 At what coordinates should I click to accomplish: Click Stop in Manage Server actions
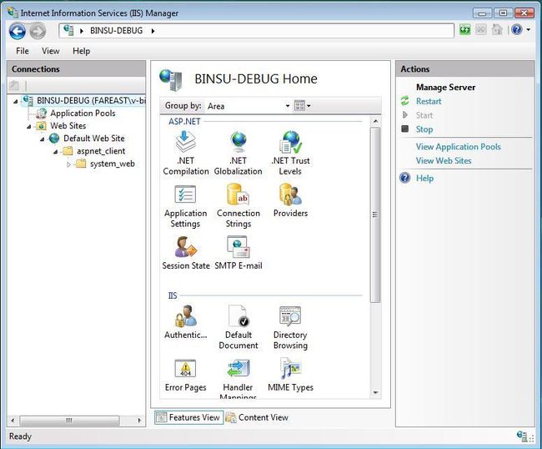tap(424, 129)
